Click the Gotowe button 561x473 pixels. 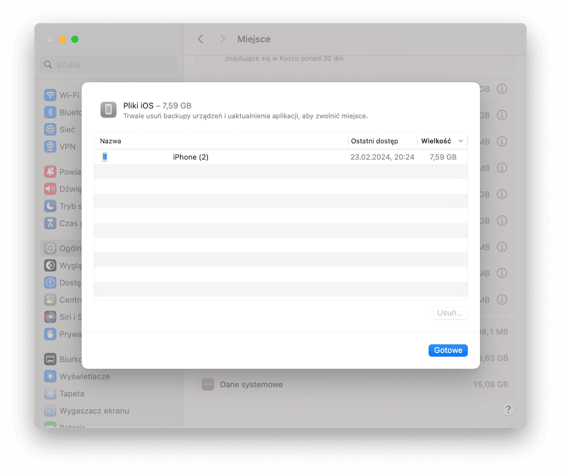(448, 350)
